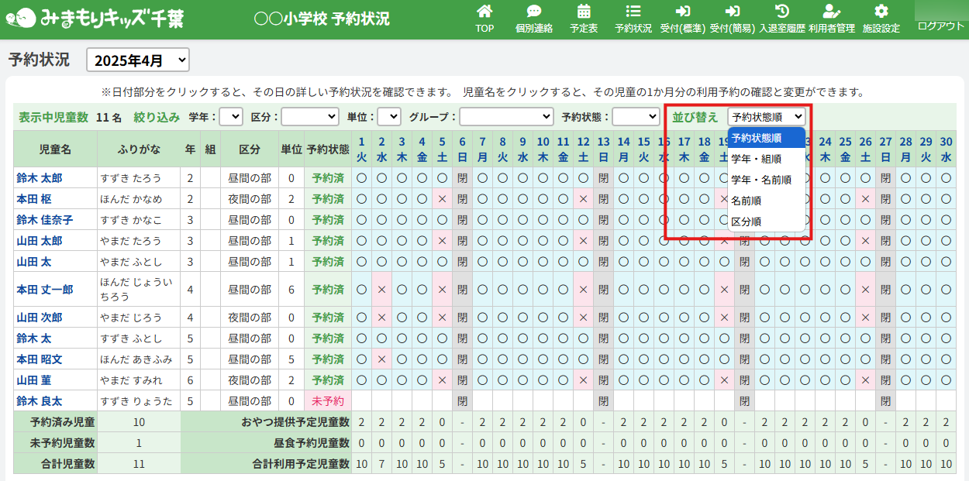Choose 名前順 from sort list

point(747,201)
